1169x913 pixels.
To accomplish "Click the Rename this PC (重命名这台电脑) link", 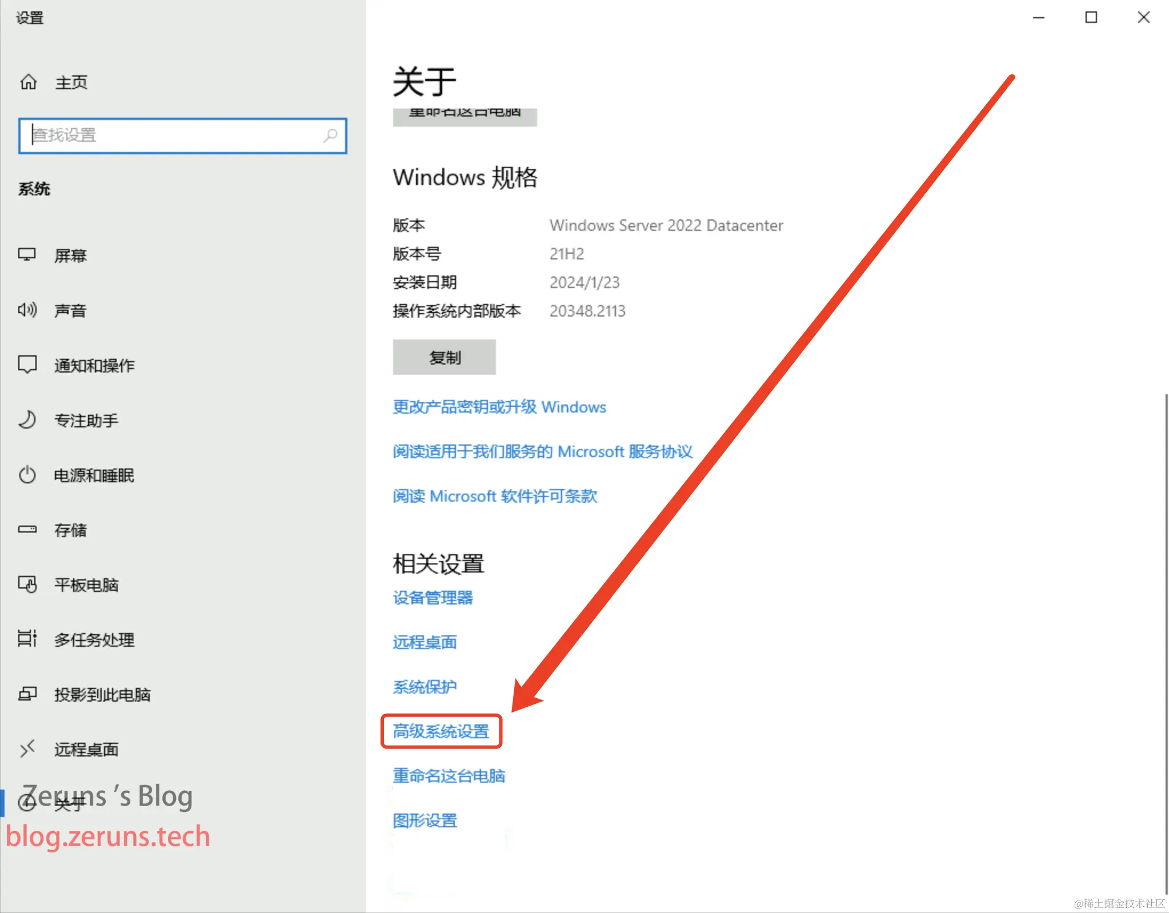I will click(x=449, y=776).
